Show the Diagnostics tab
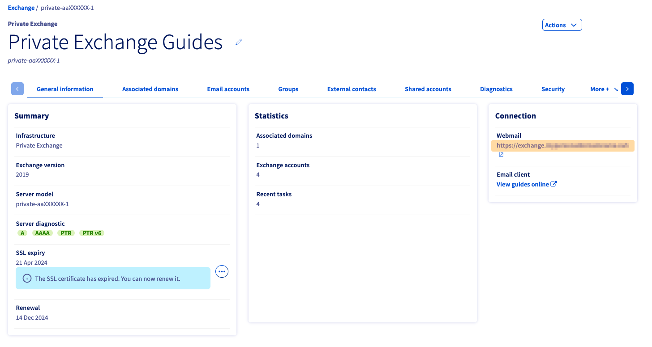Image resolution: width=652 pixels, height=347 pixels. (x=496, y=89)
